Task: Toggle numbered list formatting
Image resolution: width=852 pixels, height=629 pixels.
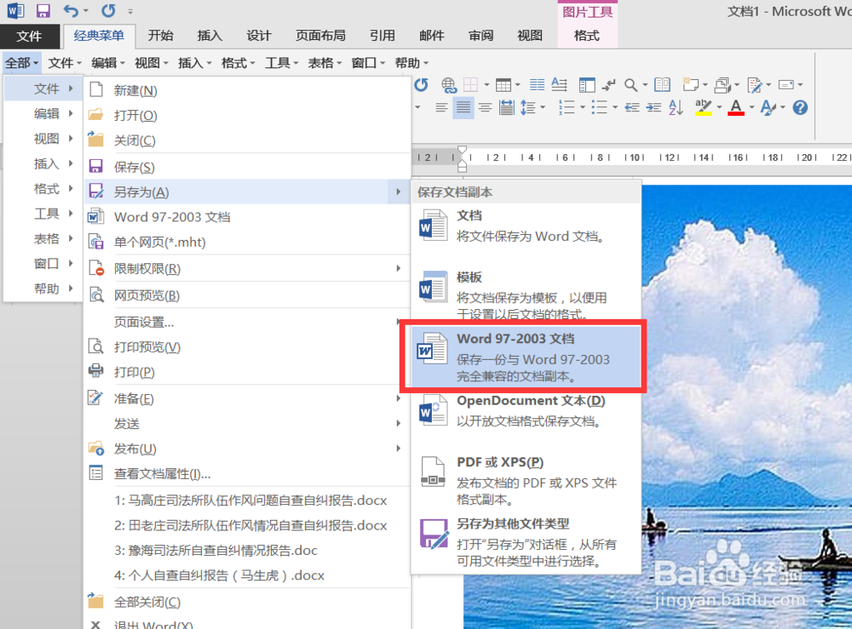Action: coord(567,107)
